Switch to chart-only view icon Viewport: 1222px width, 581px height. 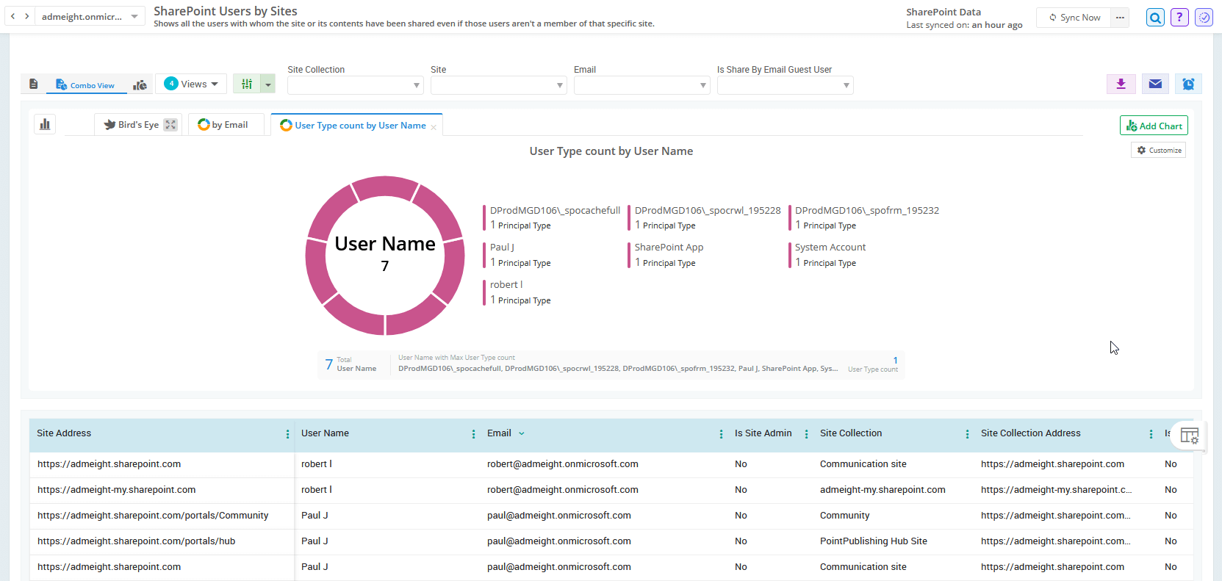coord(140,85)
